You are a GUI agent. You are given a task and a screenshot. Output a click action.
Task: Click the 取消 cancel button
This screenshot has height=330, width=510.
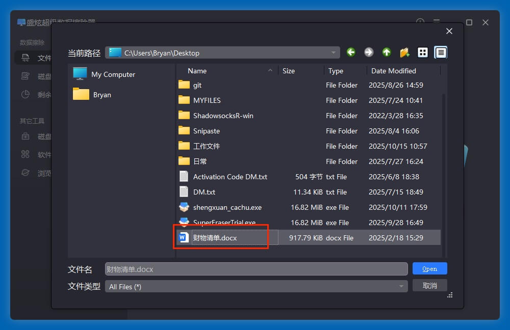(429, 286)
